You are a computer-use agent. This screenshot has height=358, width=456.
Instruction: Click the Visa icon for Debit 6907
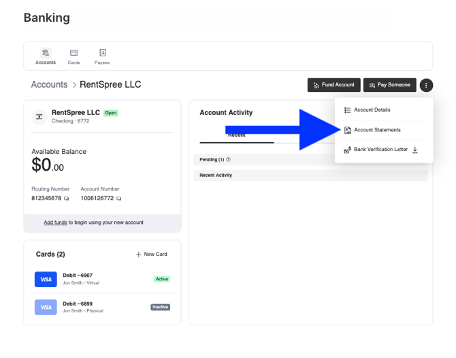tap(46, 279)
